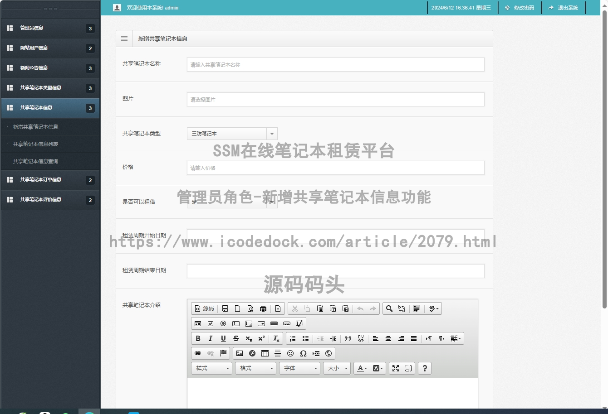The height and width of the screenshot is (414, 608).
Task: Open the background color picker
Action: pos(378,368)
